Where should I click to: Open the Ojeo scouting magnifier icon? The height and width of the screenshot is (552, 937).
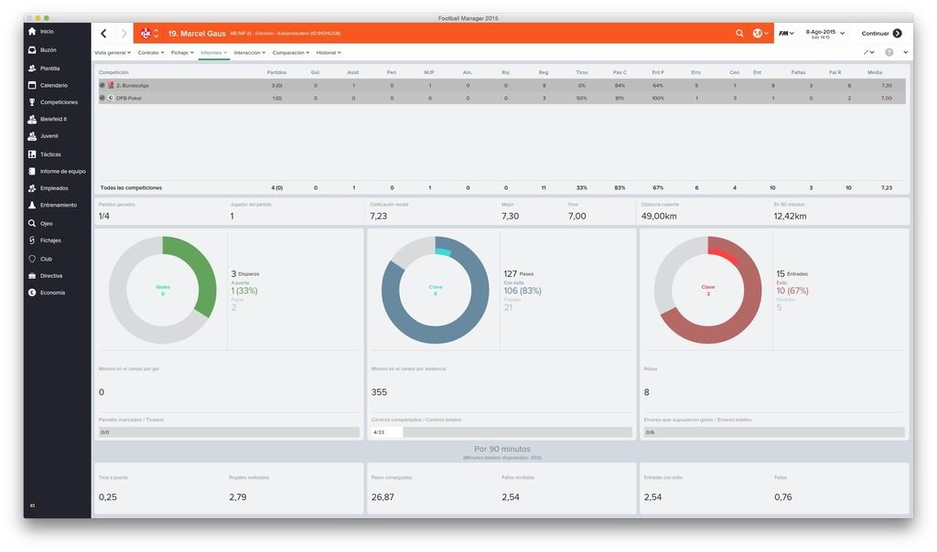32,223
